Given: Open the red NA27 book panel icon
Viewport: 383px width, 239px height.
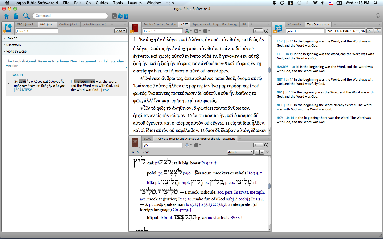Looking at the screenshot, I should 135,28.
